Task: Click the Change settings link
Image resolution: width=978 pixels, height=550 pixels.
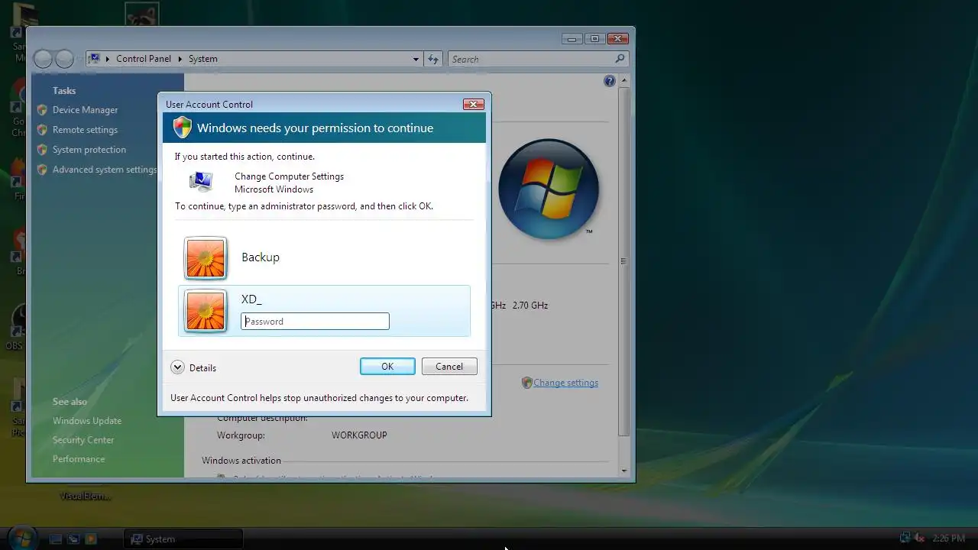Action: (565, 383)
